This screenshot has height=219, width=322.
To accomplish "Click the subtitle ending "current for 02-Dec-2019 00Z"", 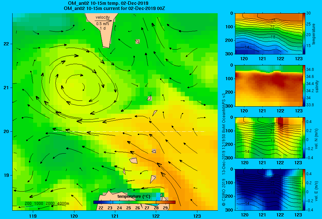I will pos(114,8).
